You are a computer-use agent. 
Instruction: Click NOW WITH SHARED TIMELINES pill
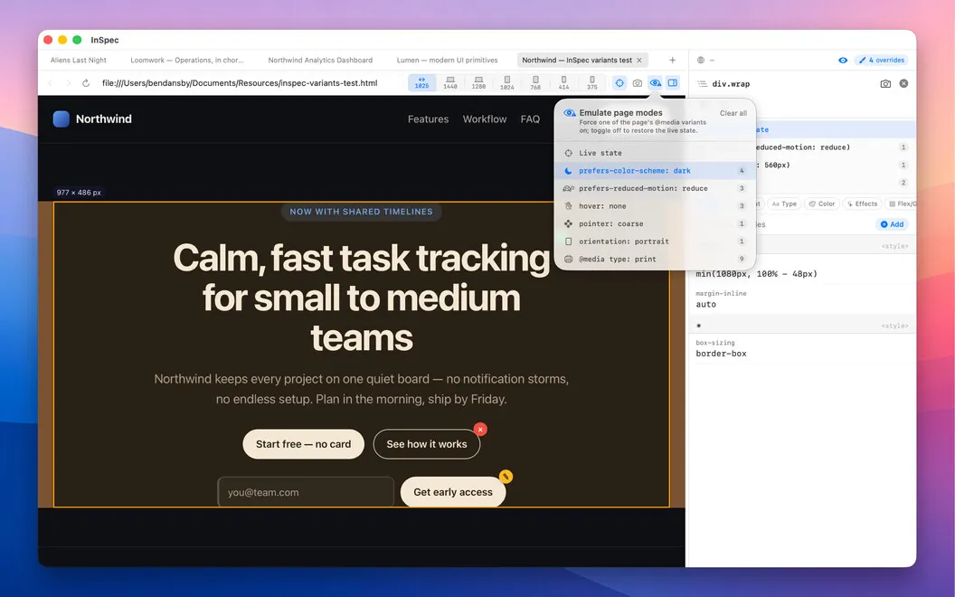pos(361,212)
